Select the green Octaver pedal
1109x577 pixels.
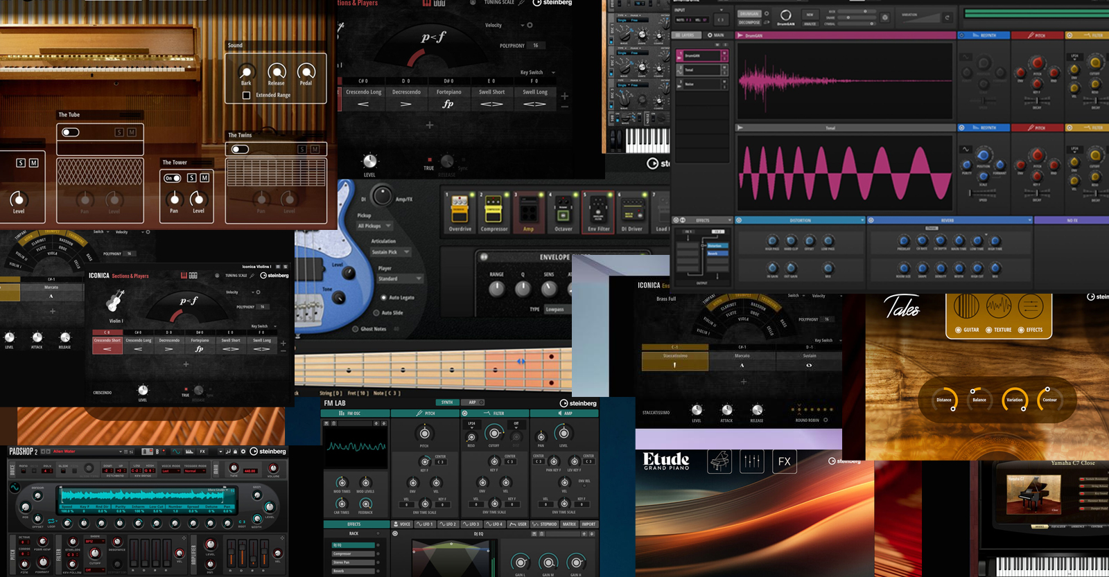[x=564, y=212]
